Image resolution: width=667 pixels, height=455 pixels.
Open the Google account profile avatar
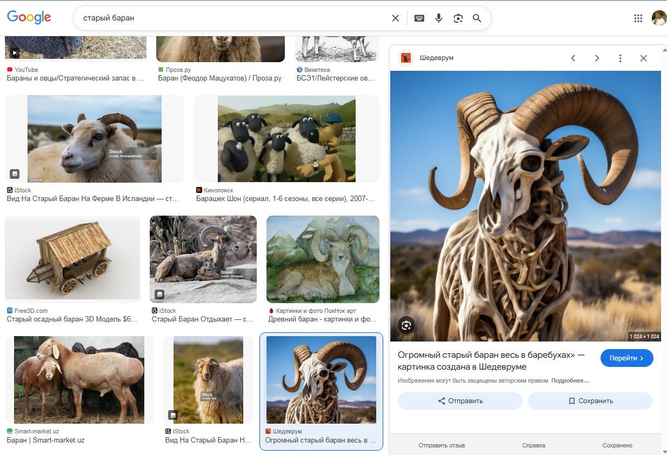click(x=659, y=18)
